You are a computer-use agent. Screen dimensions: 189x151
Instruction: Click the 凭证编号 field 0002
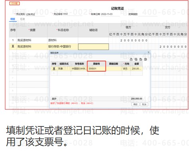coord(73,14)
